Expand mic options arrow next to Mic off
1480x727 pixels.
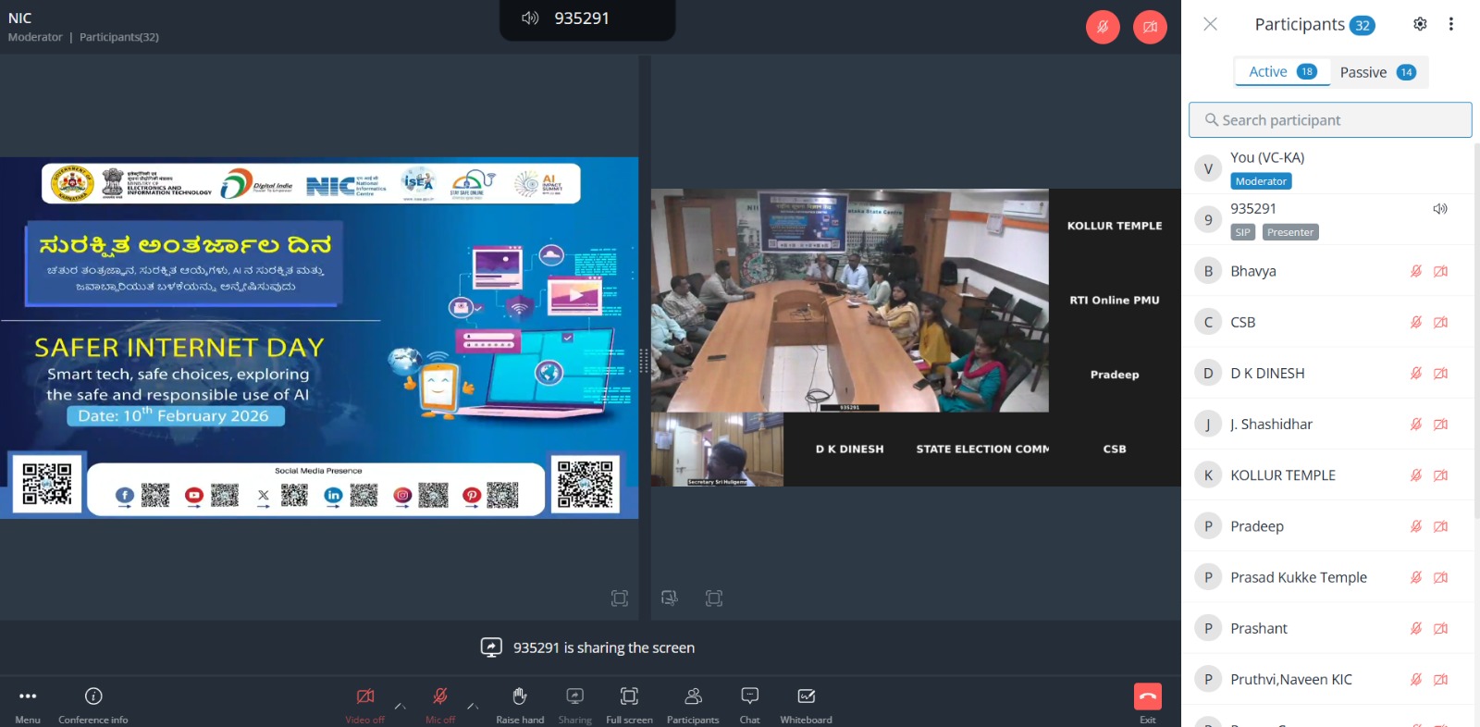[473, 707]
